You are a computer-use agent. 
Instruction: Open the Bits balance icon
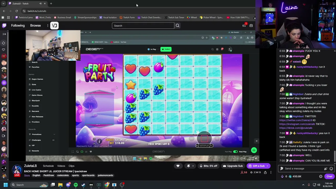coord(282,176)
